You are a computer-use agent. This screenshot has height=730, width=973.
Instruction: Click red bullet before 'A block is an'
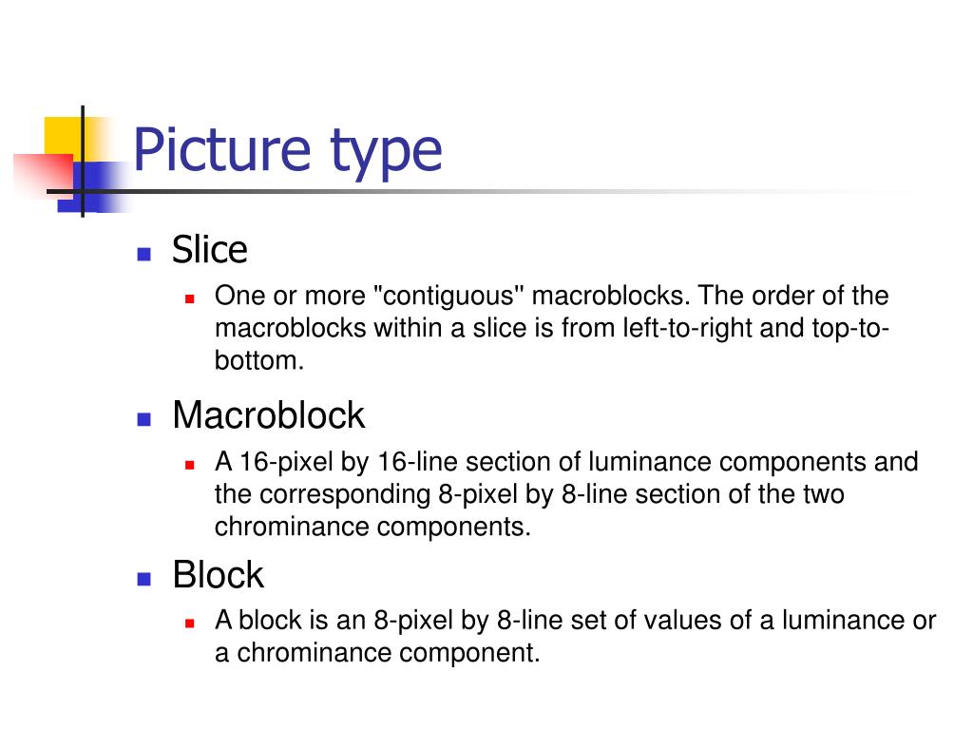[190, 624]
